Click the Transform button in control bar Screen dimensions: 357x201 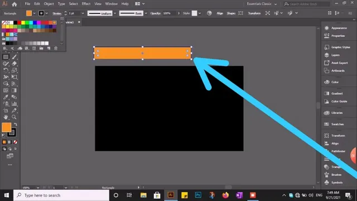254,13
